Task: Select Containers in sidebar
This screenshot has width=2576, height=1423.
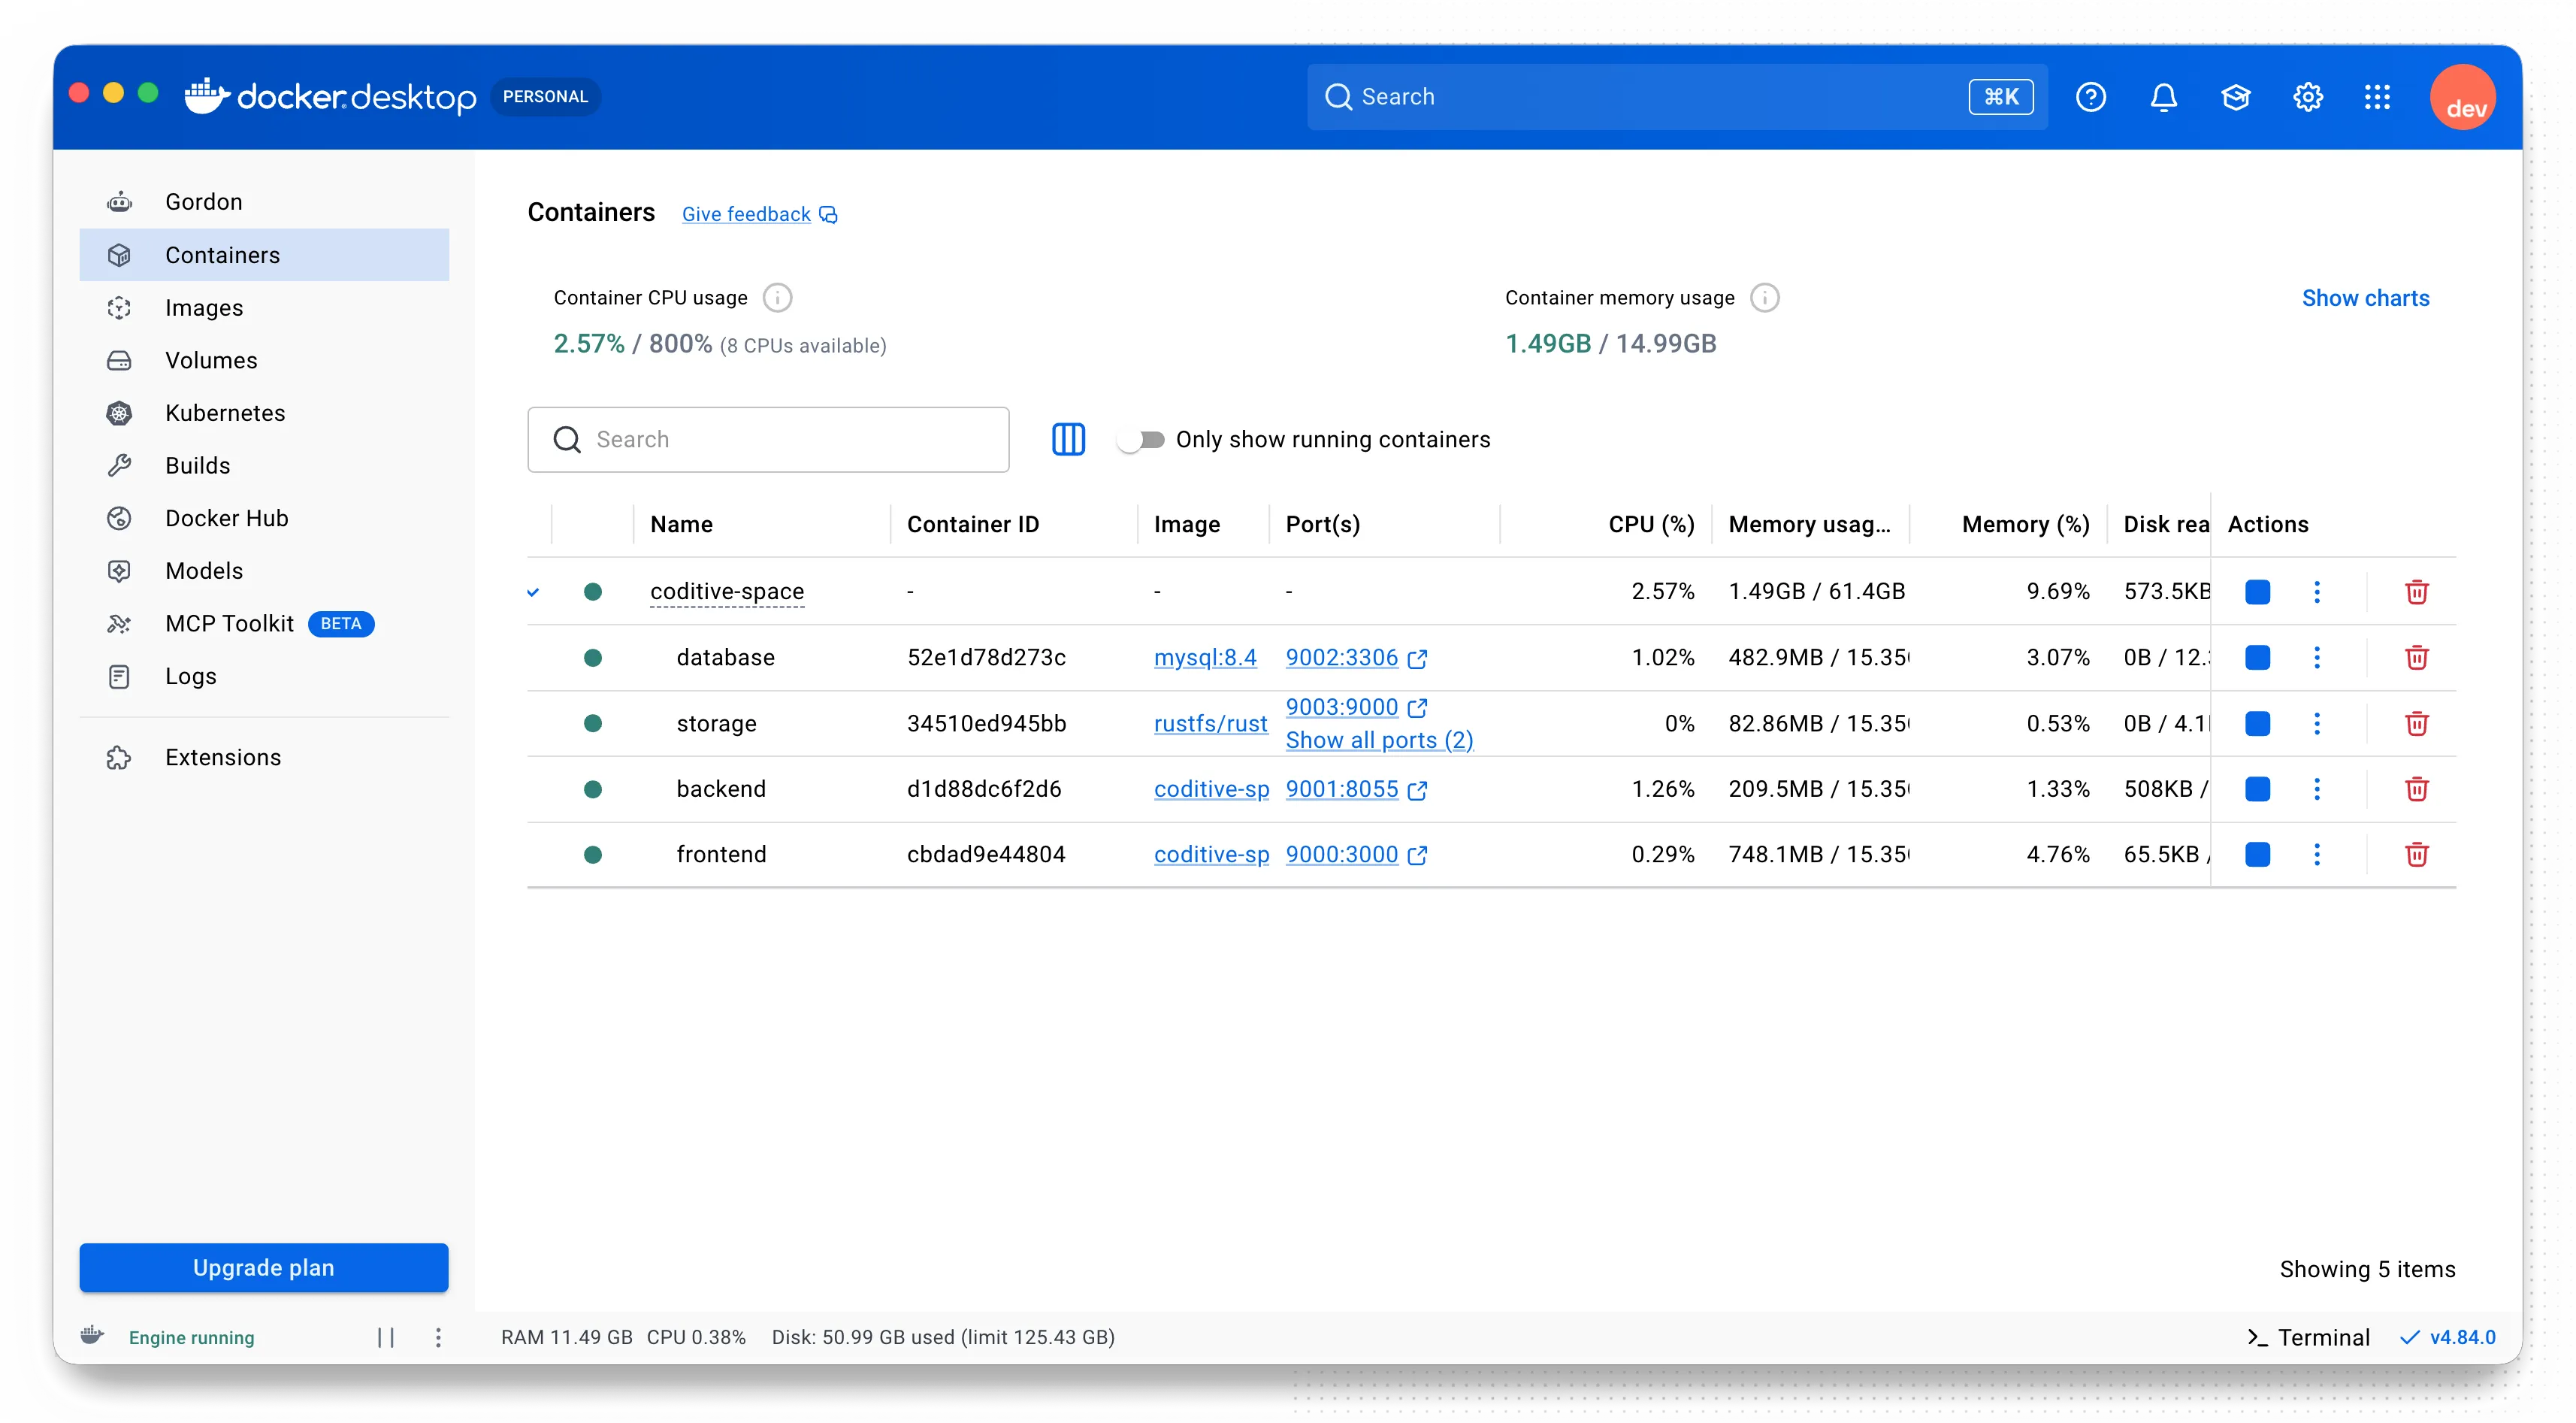Action: 264,255
